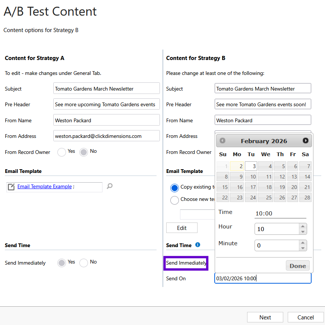
Task: Decrease the Minute spinner value
Action: (303, 248)
